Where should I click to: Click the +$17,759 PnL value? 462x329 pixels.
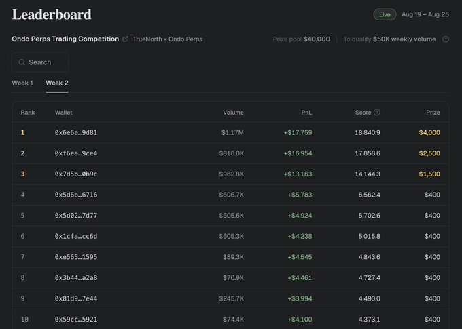(x=298, y=132)
